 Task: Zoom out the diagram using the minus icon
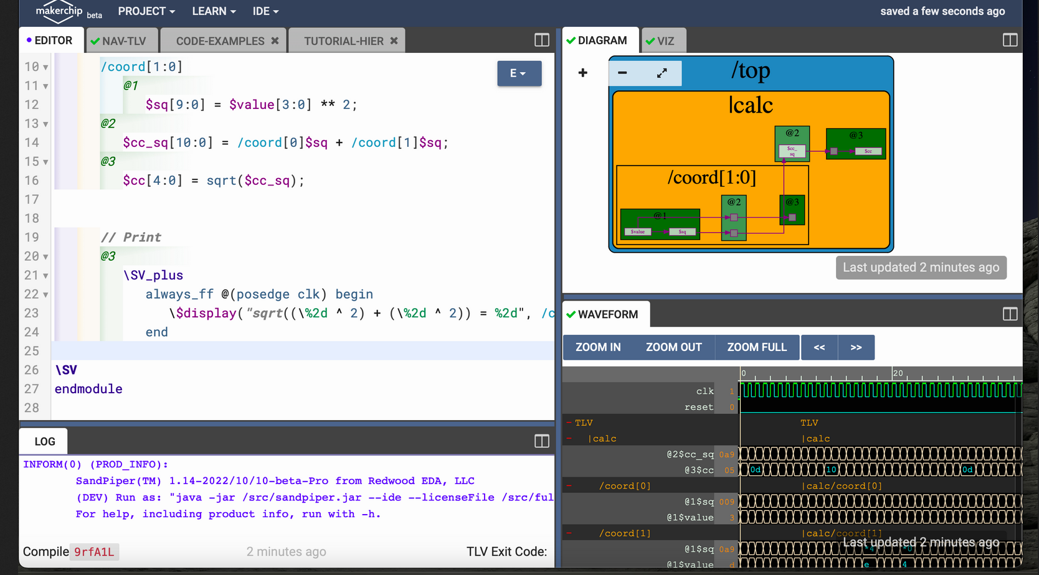622,73
